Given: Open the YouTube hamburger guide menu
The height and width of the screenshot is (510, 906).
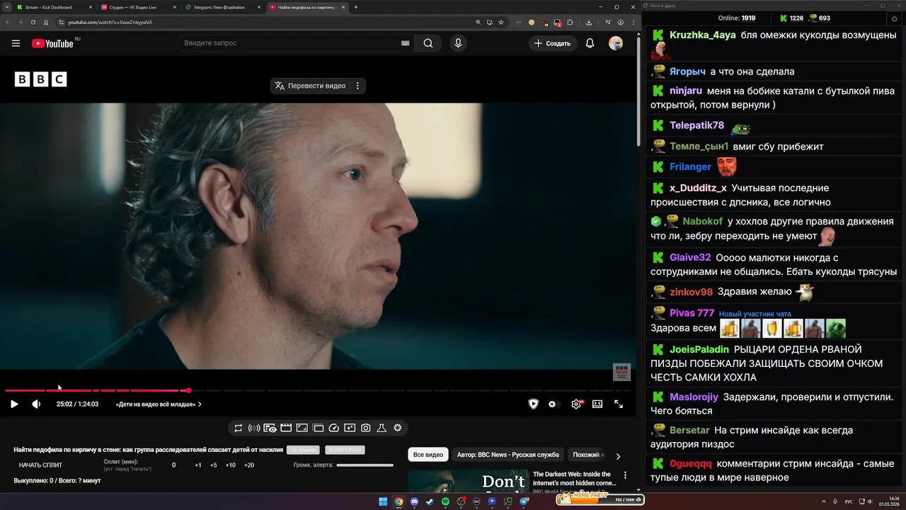Looking at the screenshot, I should click(16, 43).
